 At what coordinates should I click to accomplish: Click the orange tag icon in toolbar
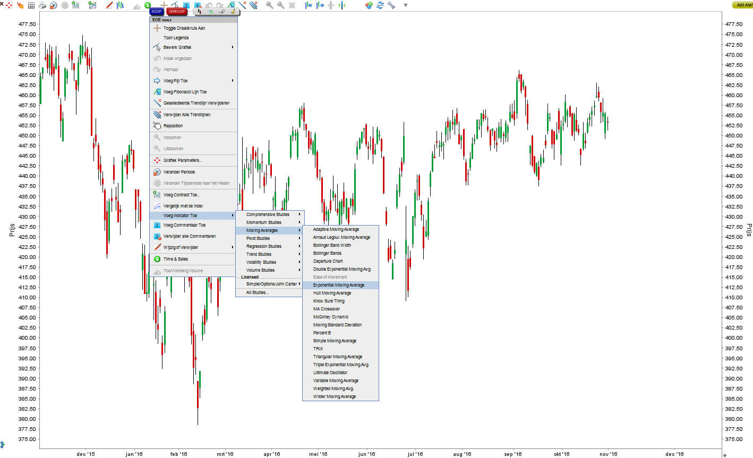(20, 5)
